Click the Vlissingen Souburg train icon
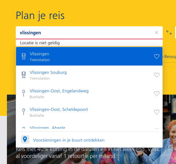The width and height of the screenshot is (176, 164). (24, 75)
